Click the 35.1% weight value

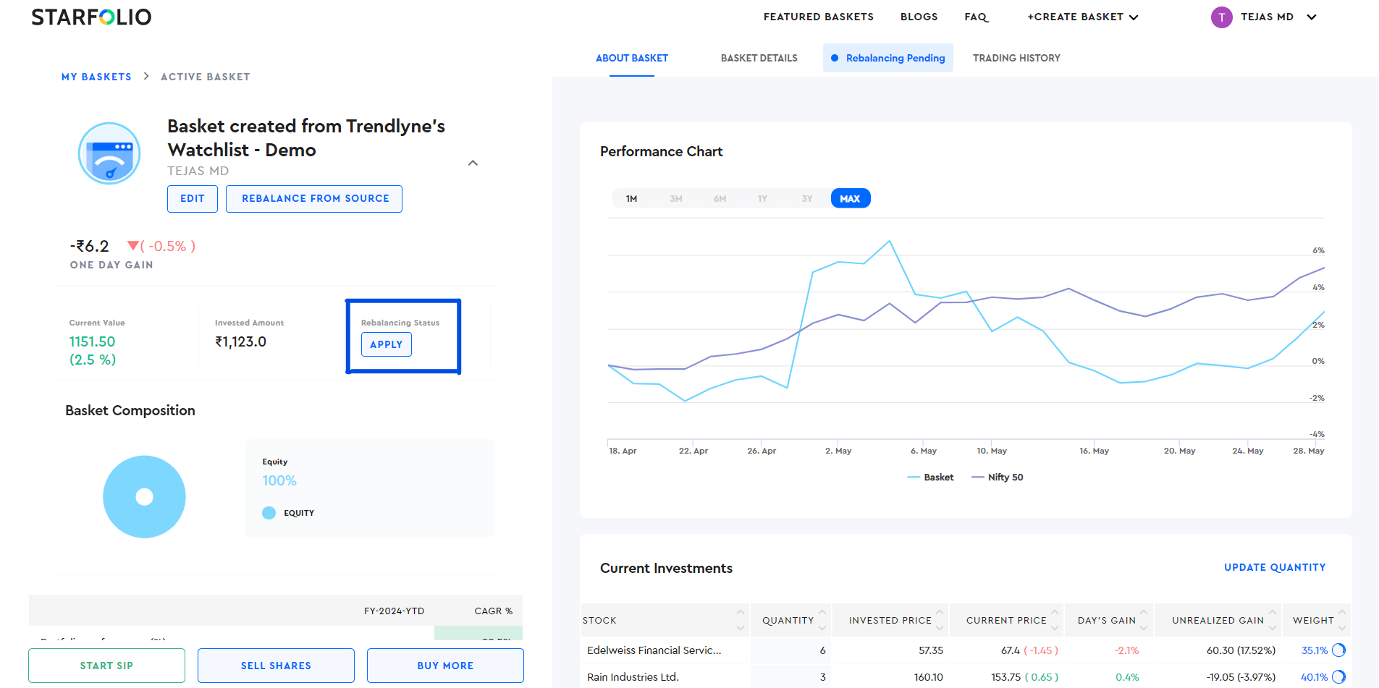[x=1315, y=650]
